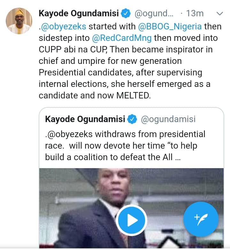230x249 pixels.
Task: Expand the tweet options chevron
Action: point(219,13)
